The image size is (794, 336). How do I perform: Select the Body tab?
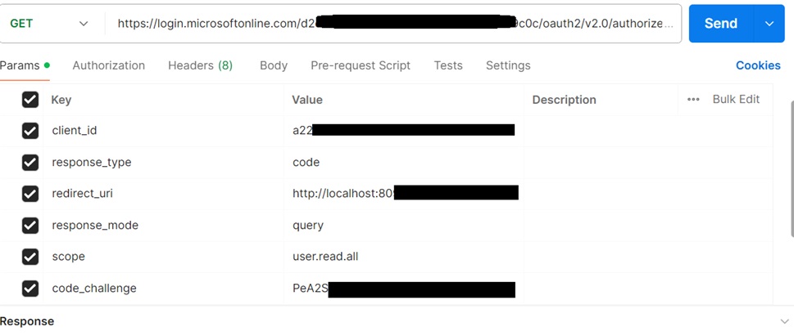(274, 65)
